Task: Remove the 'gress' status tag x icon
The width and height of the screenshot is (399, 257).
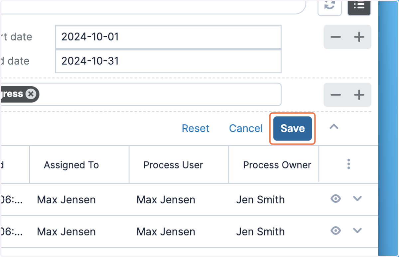Action: [31, 94]
